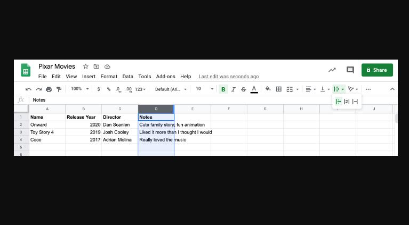Undo the last action
The height and width of the screenshot is (225, 409).
coord(28,89)
